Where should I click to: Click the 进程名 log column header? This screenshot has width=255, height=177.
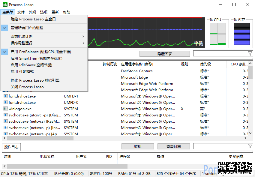(x=136, y=157)
